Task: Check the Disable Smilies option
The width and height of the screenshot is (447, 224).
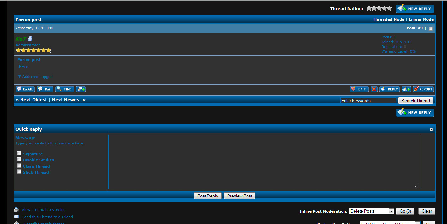Action: pyautogui.click(x=19, y=159)
